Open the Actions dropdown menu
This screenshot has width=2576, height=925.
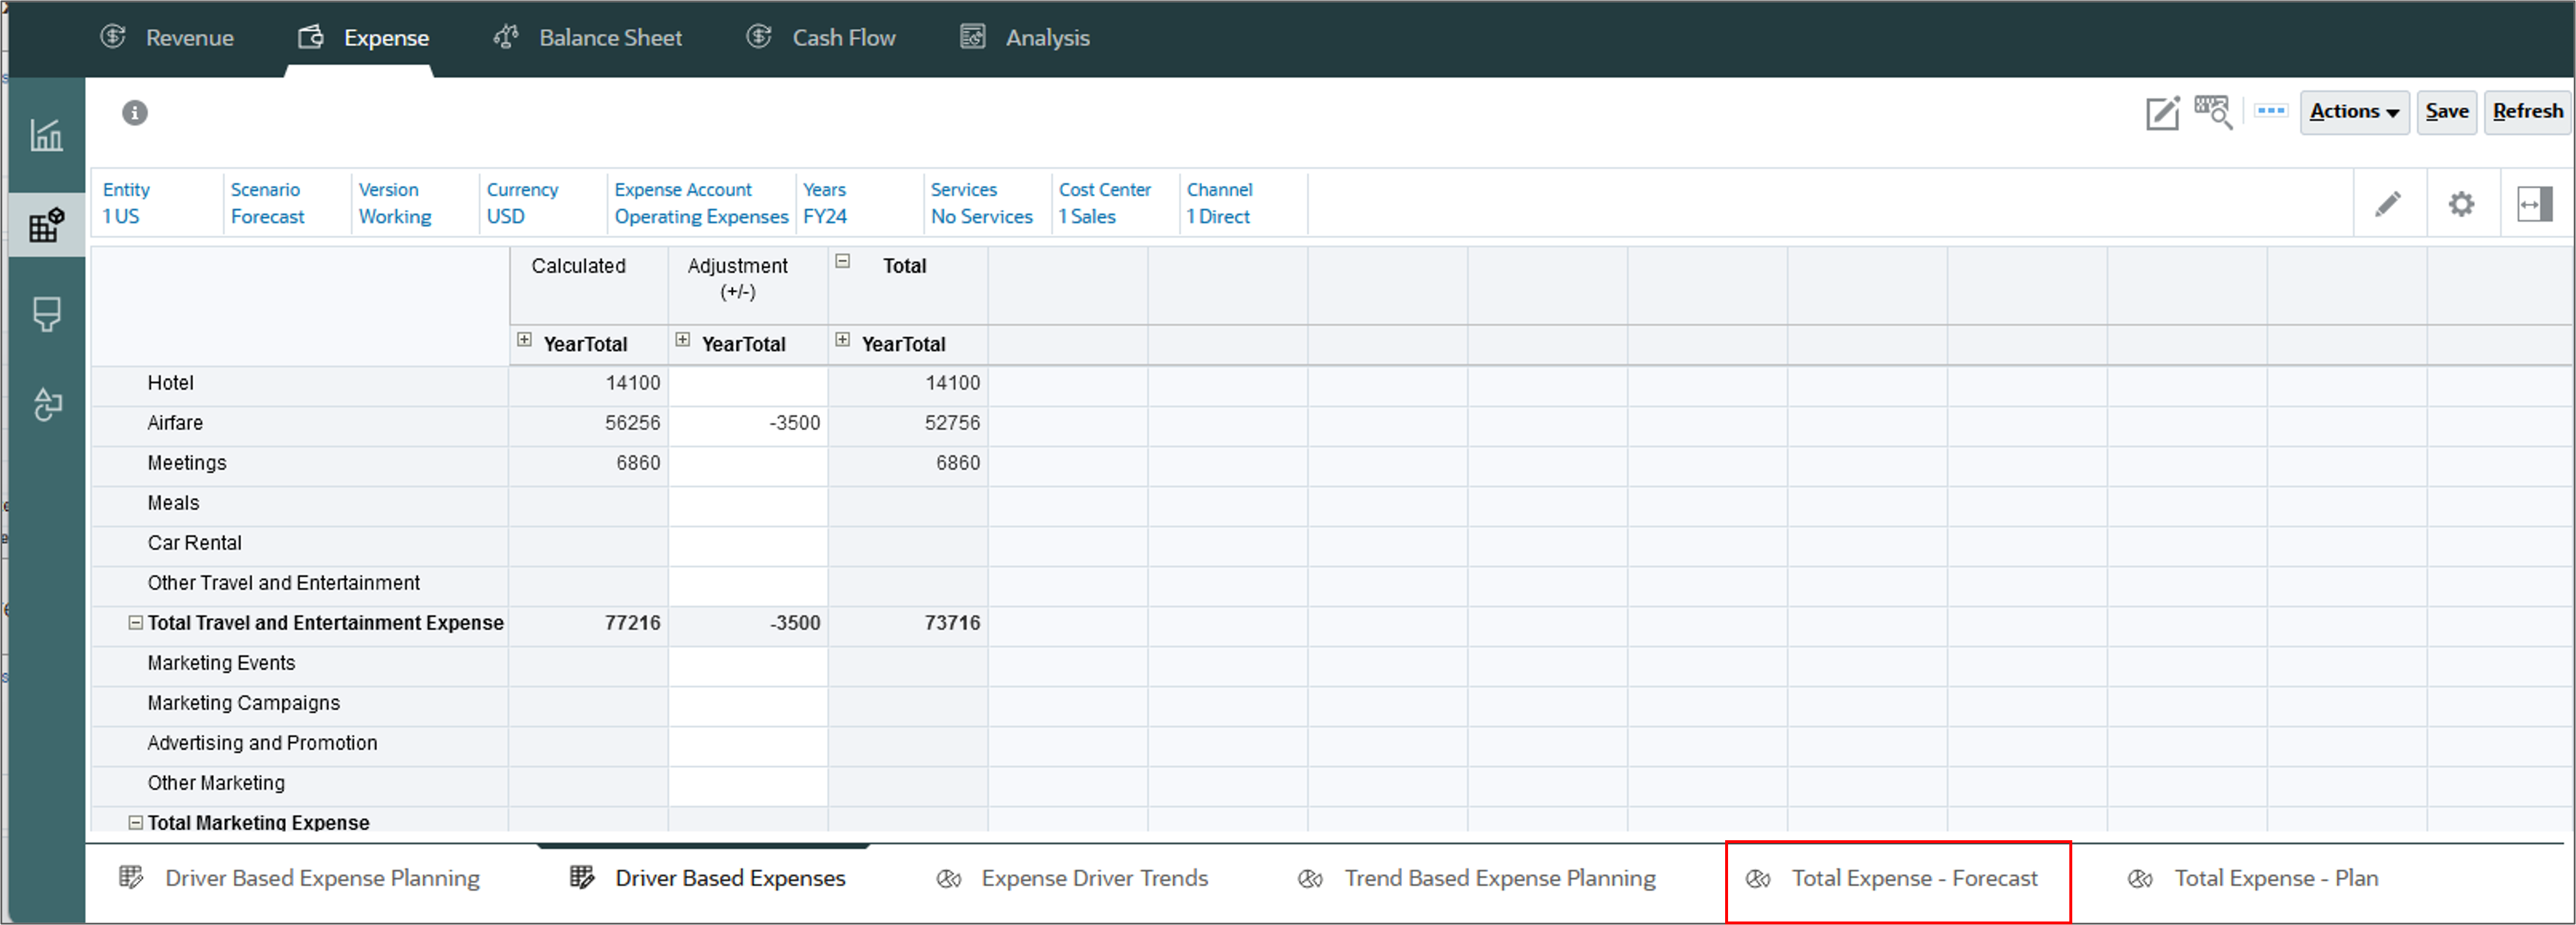pyautogui.click(x=2354, y=111)
